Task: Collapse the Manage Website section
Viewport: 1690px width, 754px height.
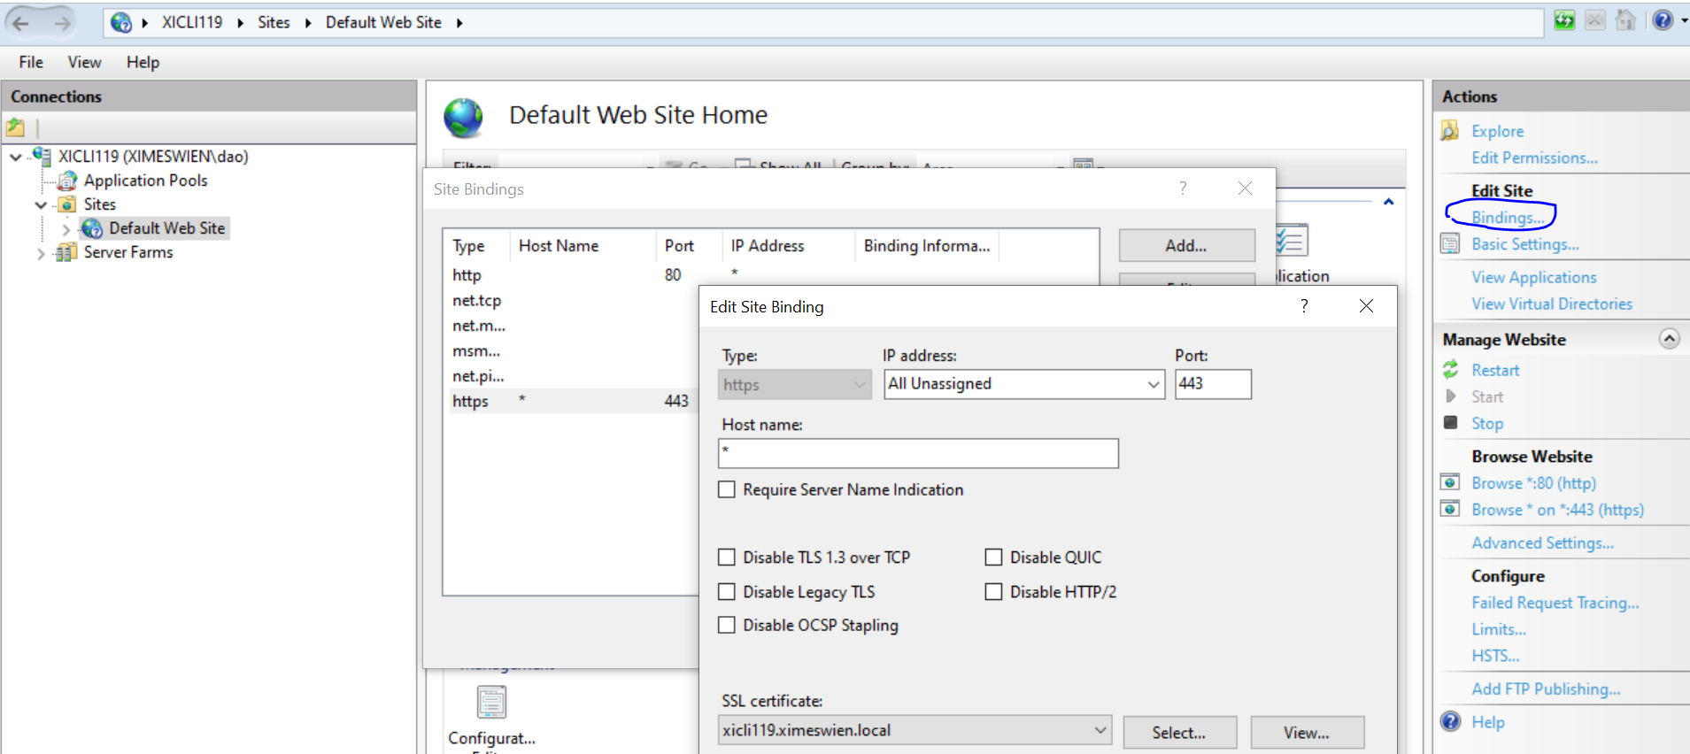Action: (x=1669, y=339)
